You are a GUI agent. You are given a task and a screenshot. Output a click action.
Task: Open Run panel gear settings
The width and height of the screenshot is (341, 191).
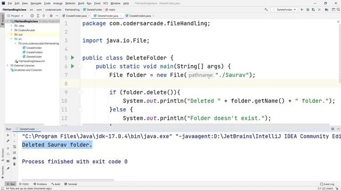(332, 129)
